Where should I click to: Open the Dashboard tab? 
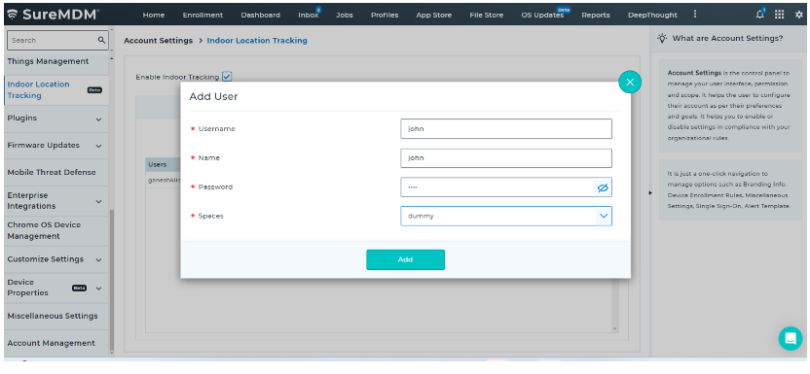tap(260, 15)
